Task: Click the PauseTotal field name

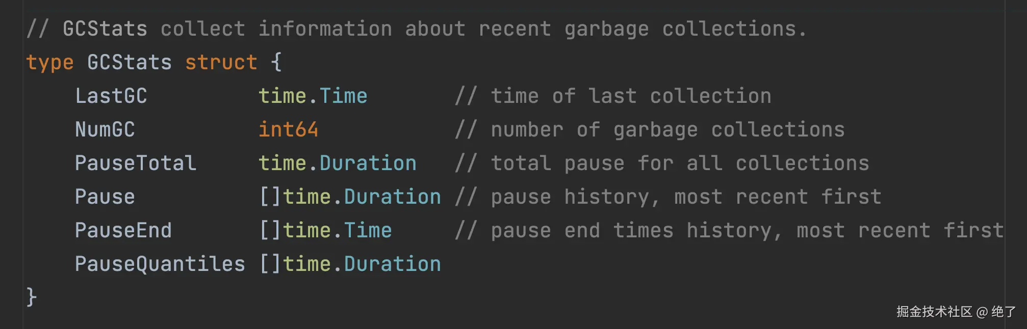Action: tap(135, 163)
